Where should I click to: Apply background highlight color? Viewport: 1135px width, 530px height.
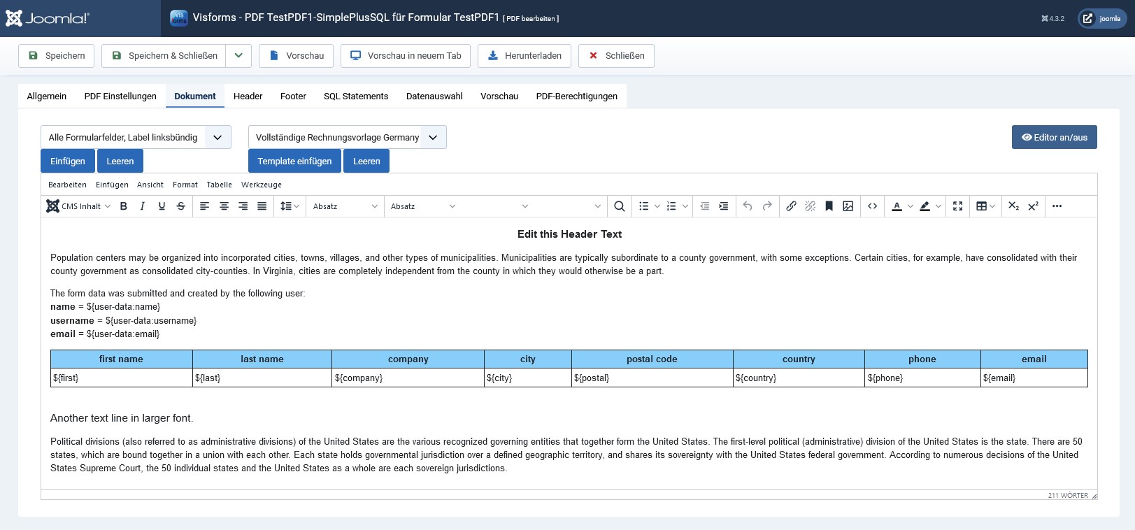click(925, 206)
